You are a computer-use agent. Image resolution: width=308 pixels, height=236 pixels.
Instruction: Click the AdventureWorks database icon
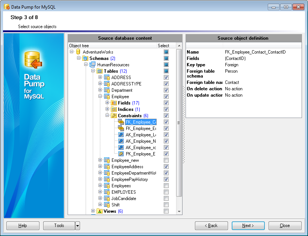click(x=78, y=52)
